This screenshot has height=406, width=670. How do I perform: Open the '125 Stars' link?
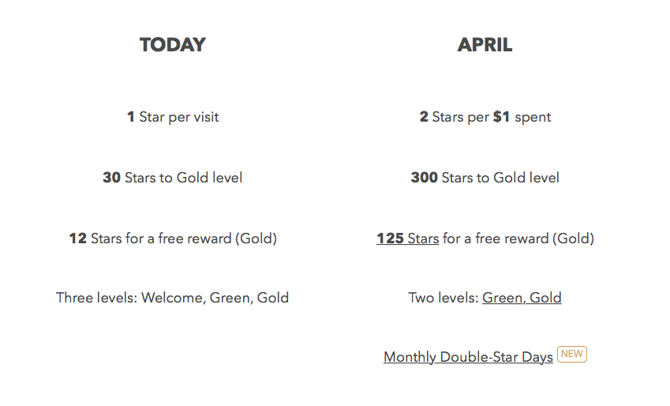tap(407, 239)
